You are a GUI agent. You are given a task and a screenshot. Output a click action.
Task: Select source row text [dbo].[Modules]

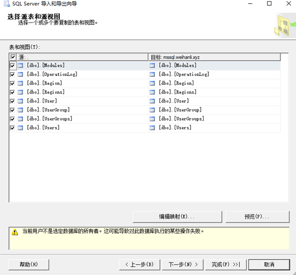[x=46, y=65]
